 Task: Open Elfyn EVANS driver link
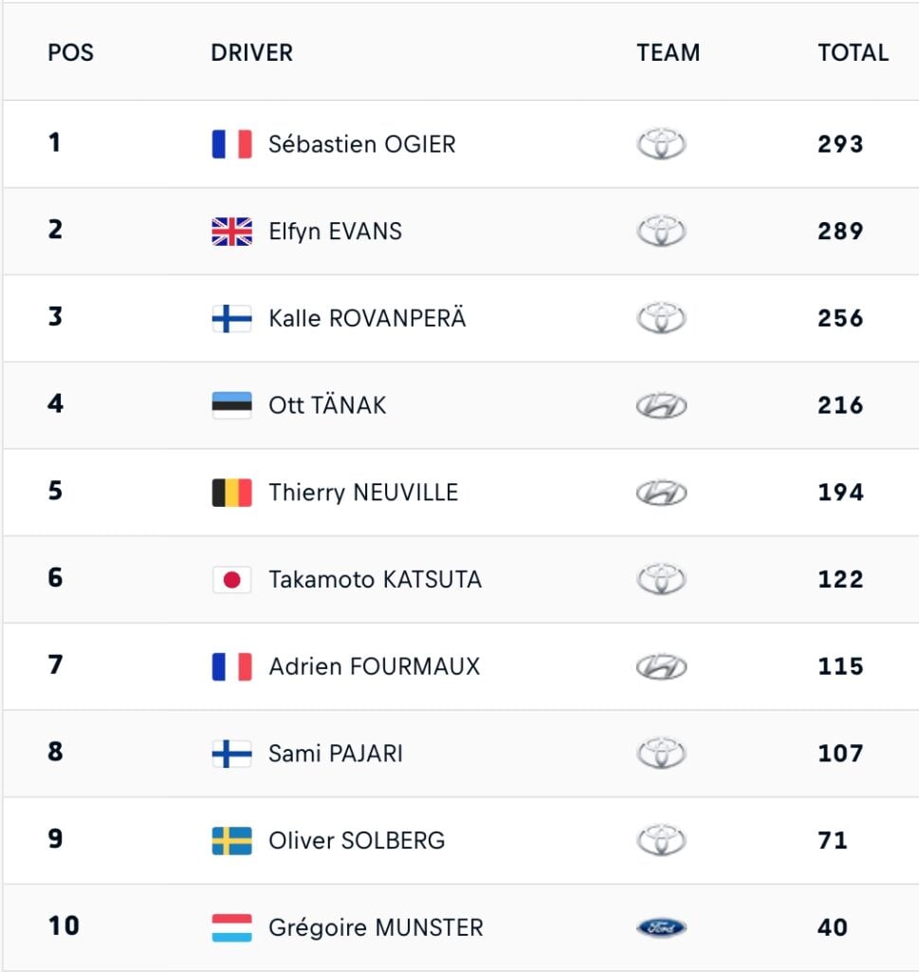(336, 232)
